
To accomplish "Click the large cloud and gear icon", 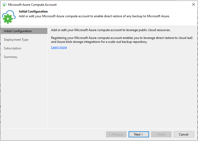I will [x=9, y=17].
